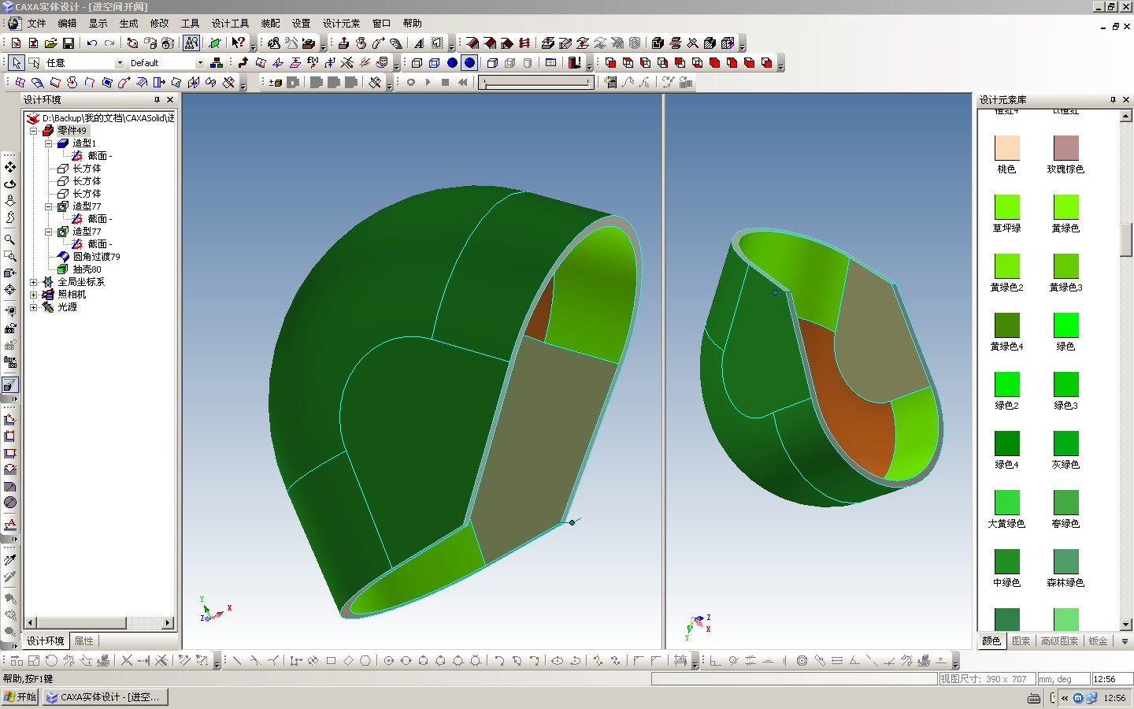Image resolution: width=1134 pixels, height=709 pixels.
Task: Toggle the solid blue sphere shading mode
Action: pos(452,63)
